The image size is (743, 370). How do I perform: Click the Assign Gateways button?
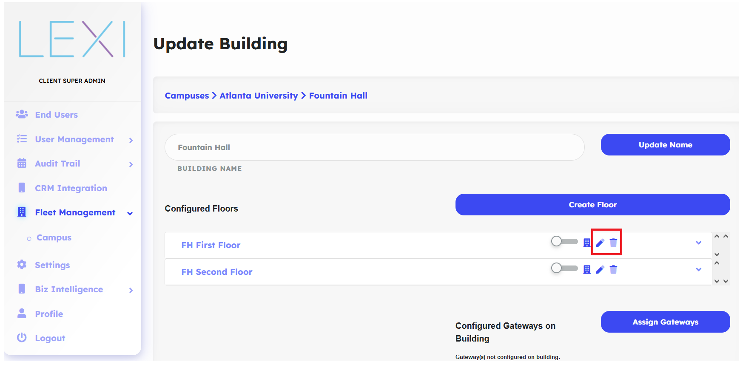pyautogui.click(x=665, y=322)
